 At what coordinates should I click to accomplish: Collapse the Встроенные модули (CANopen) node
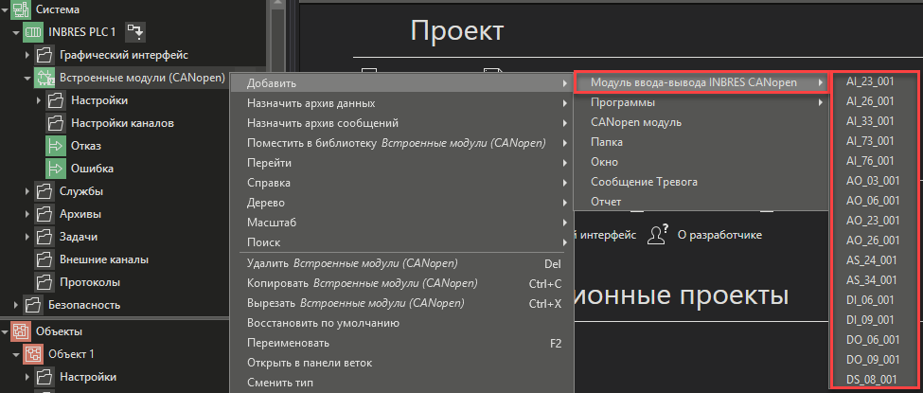[x=27, y=78]
